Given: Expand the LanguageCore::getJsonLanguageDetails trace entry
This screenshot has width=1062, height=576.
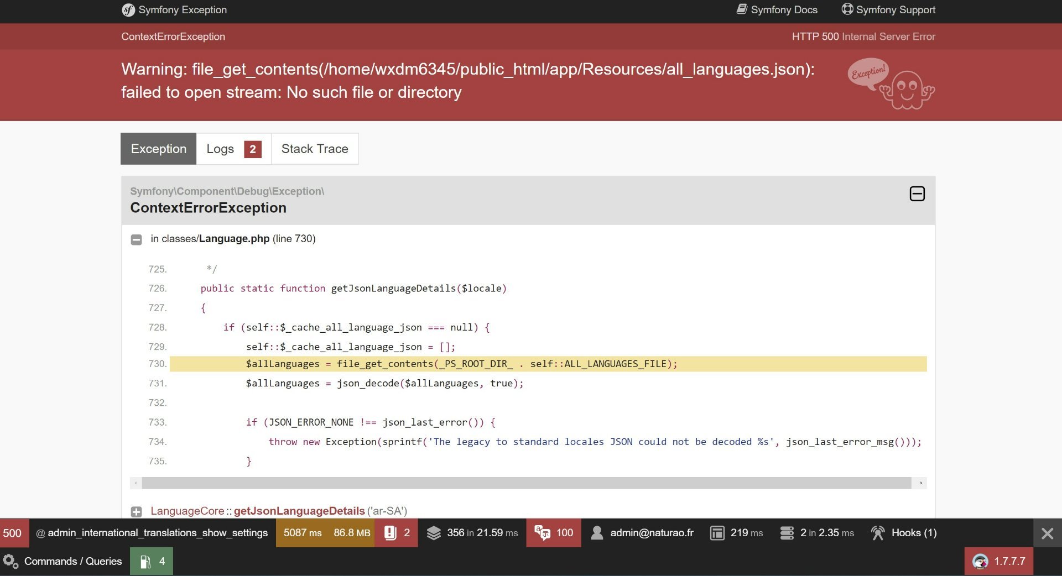Looking at the screenshot, I should pos(136,511).
